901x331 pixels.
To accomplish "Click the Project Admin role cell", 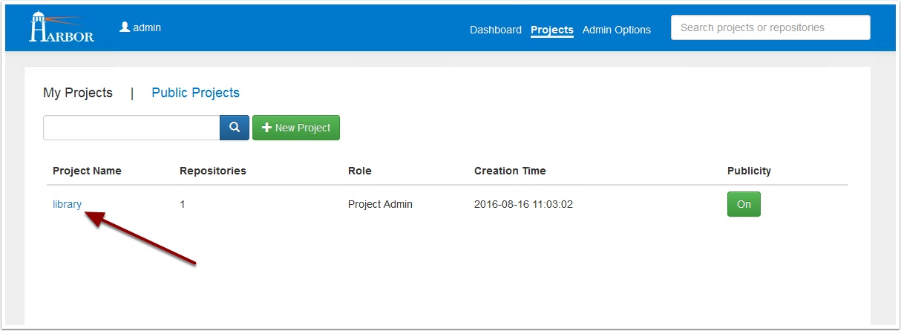I will [x=380, y=204].
